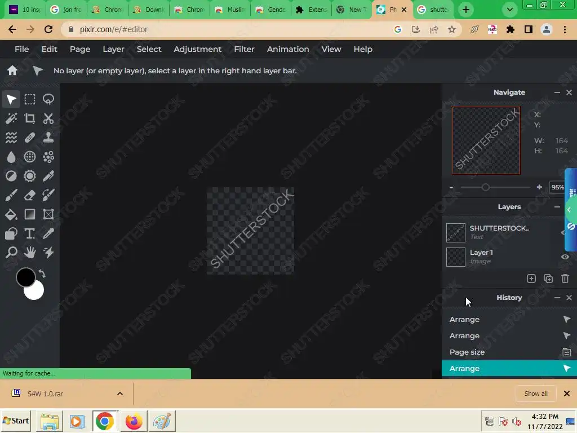Open the View menu
Viewport: 577px width, 433px height.
pos(331,49)
